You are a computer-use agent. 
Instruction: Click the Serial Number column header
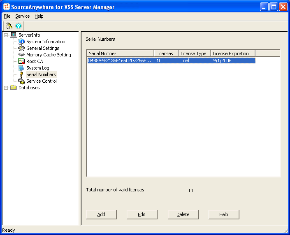point(120,54)
